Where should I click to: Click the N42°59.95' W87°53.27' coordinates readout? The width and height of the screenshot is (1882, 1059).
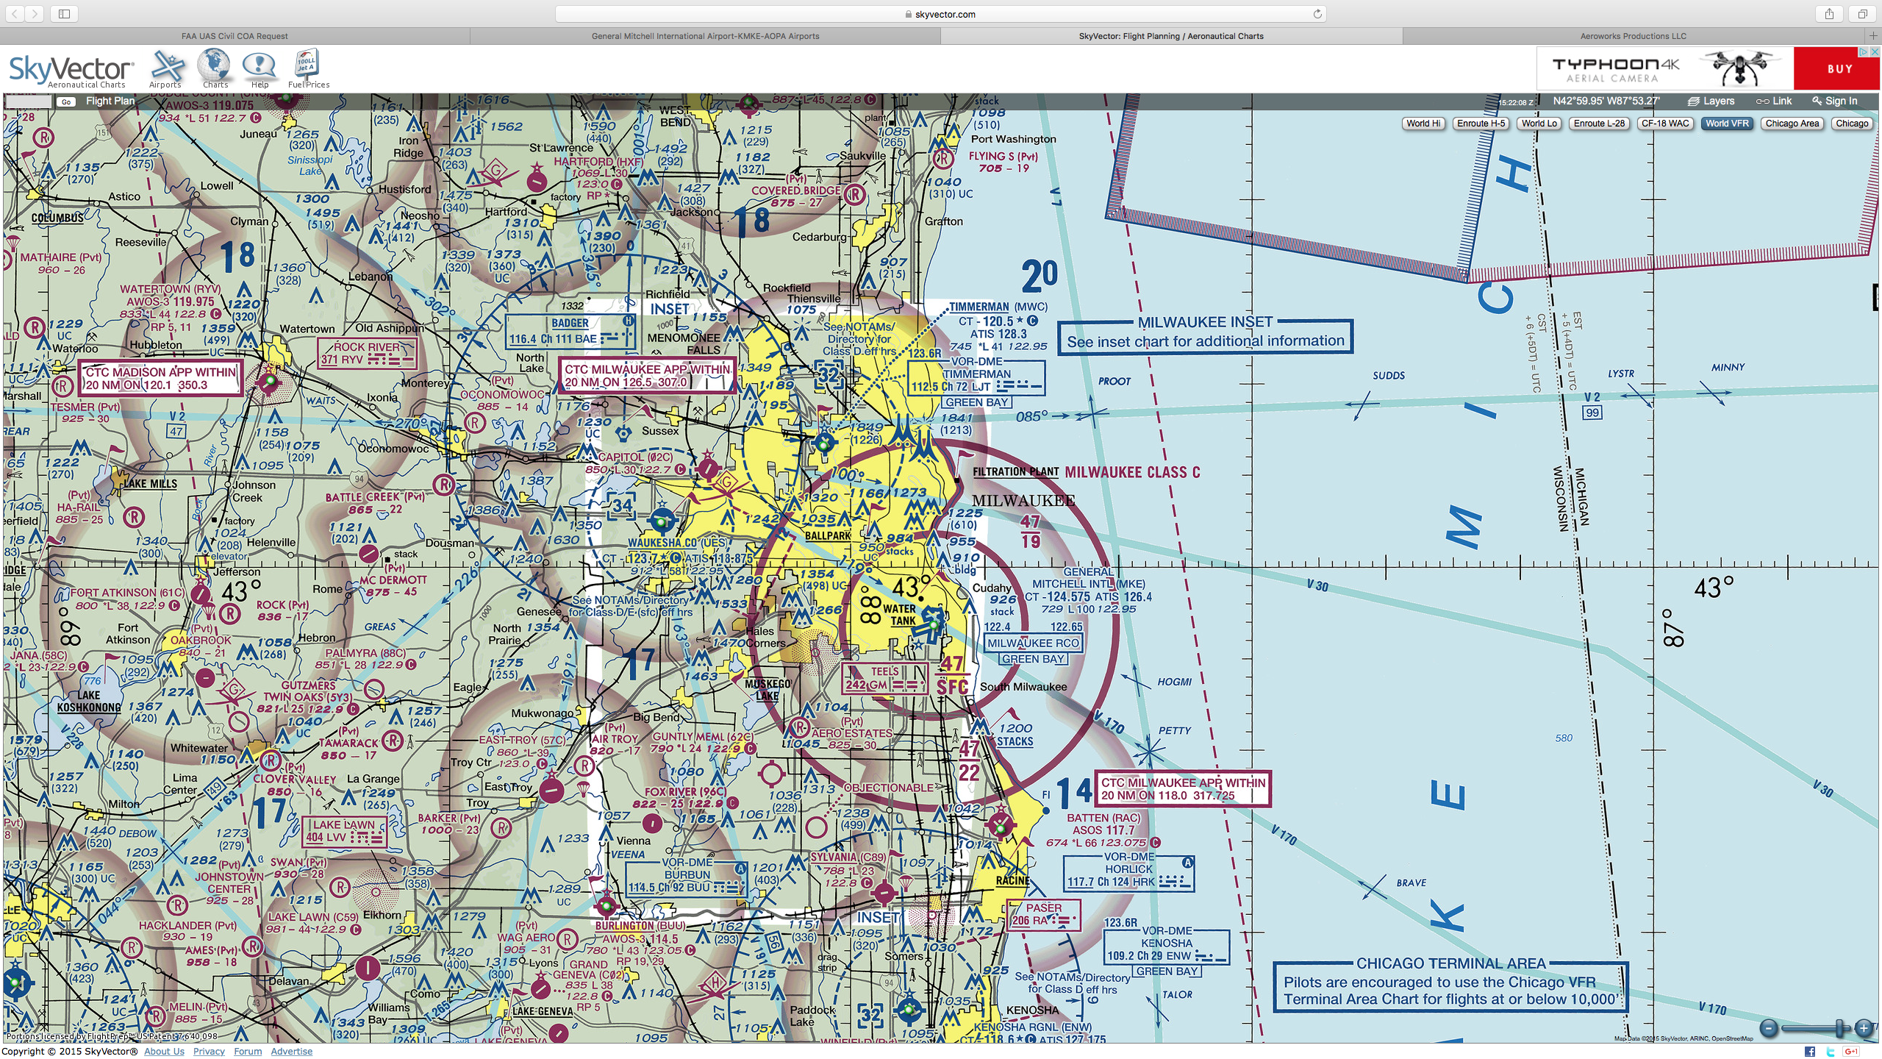(1606, 101)
